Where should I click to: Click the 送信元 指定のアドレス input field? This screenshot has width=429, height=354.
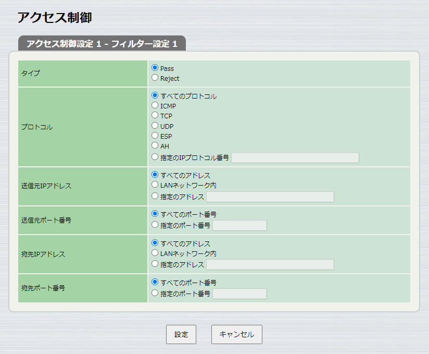pos(270,197)
